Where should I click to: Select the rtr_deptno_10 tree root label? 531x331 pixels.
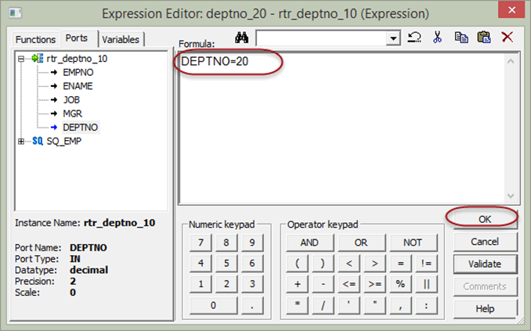pos(77,59)
